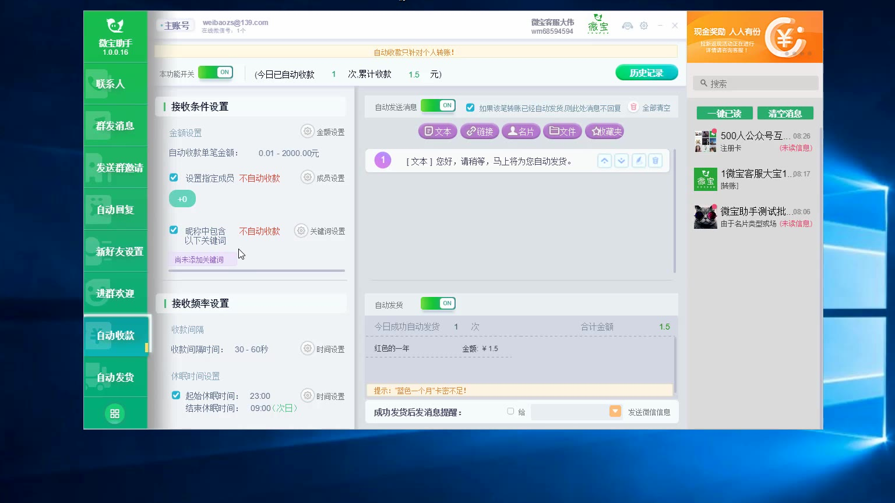Viewport: 895px width, 503px height.
Task: Click the 历史记录 button
Action: 647,73
